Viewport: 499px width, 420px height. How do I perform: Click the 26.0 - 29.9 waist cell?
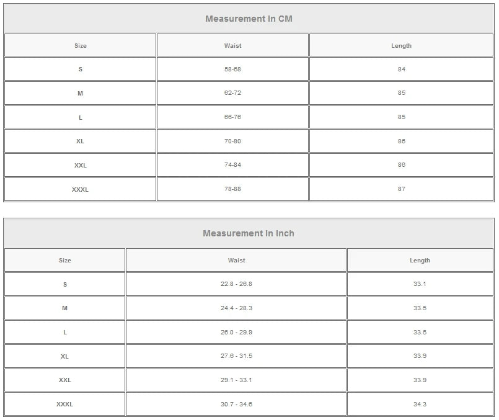click(236, 333)
